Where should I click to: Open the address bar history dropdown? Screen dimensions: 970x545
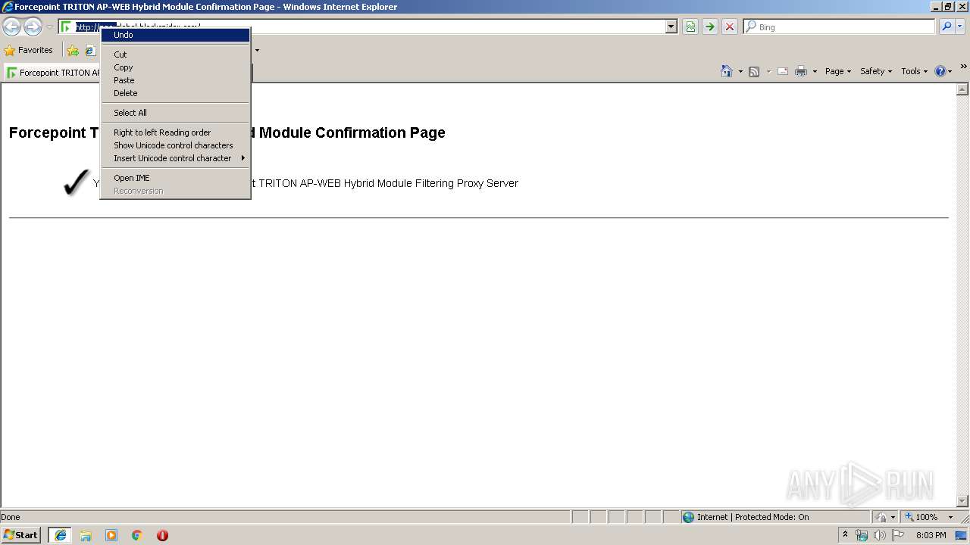(671, 27)
